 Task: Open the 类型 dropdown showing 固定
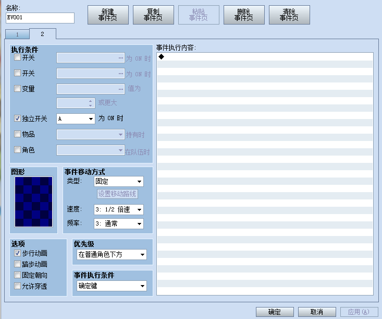(x=119, y=181)
